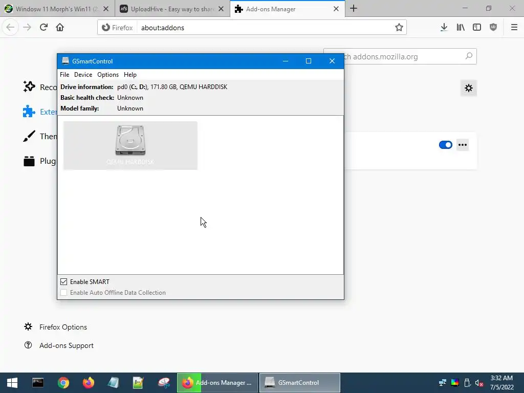Open the taskbar clock showing 3:32 AM
524x393 pixels.
click(x=501, y=383)
